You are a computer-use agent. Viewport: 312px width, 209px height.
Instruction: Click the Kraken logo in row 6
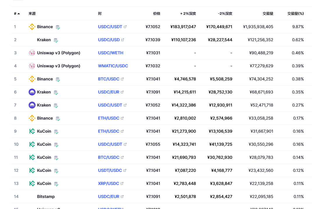click(32, 92)
